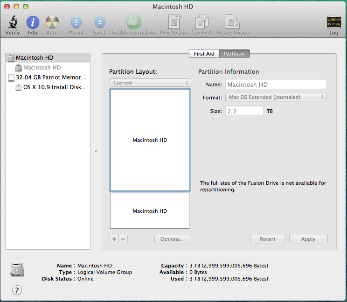
Task: Click the Enable Journaling icon
Action: tap(134, 22)
